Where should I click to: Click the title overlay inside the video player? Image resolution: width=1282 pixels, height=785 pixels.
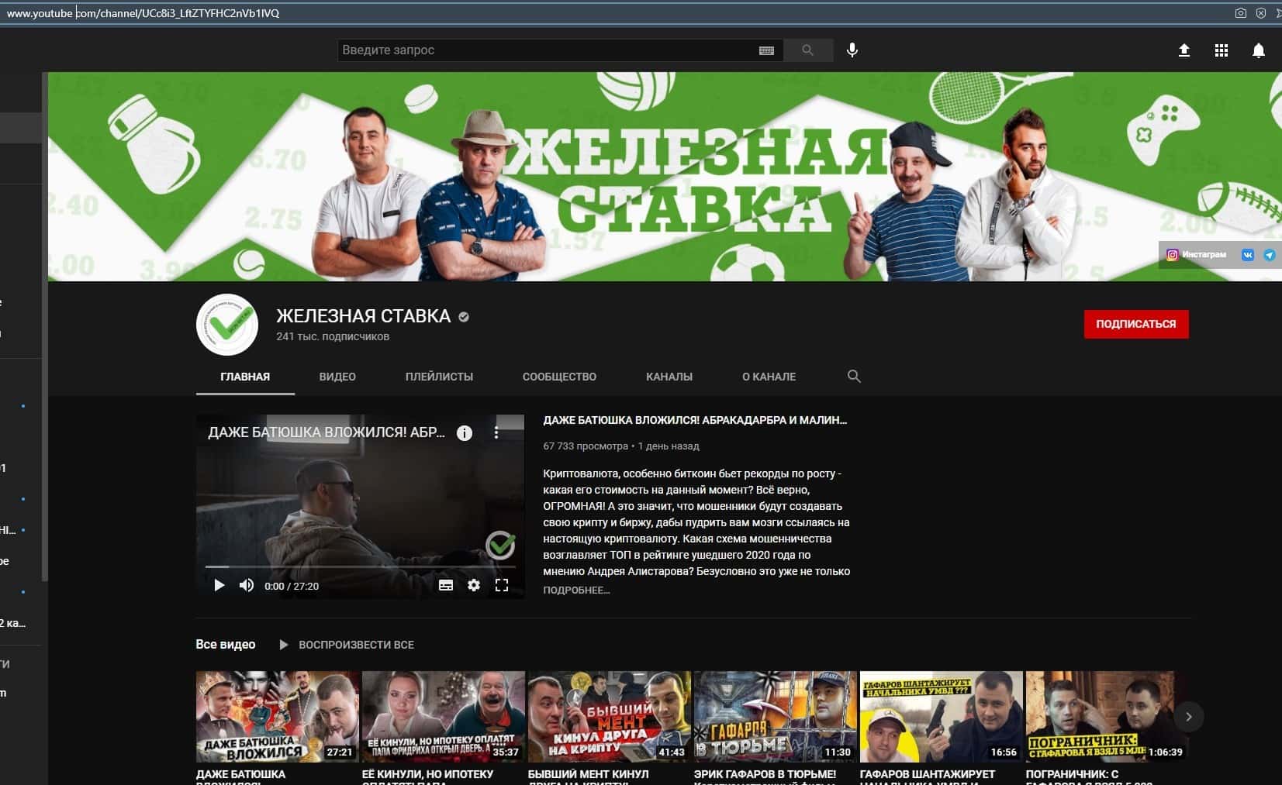[x=327, y=432]
